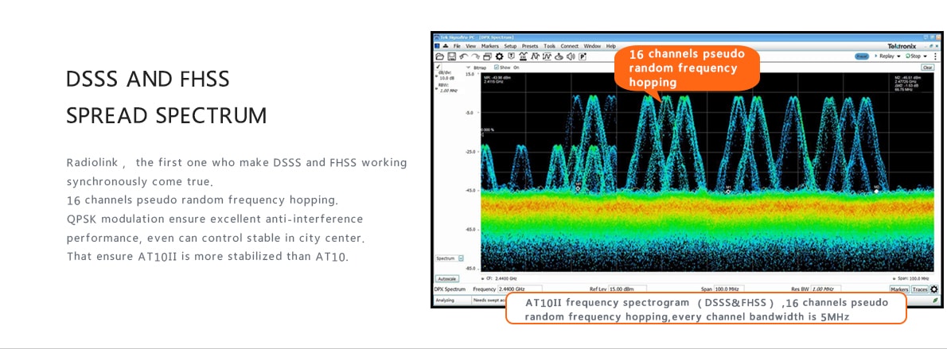Open the gear icon beside Traces button
947x349 pixels.
(934, 289)
